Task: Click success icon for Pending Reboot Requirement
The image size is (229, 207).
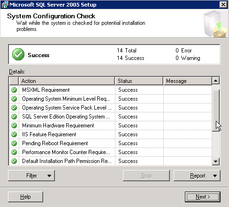Action: click(14, 143)
